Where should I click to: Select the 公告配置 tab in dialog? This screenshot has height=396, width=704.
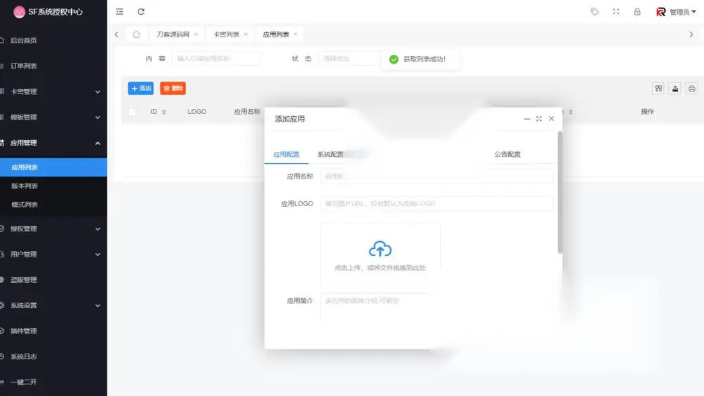click(508, 154)
